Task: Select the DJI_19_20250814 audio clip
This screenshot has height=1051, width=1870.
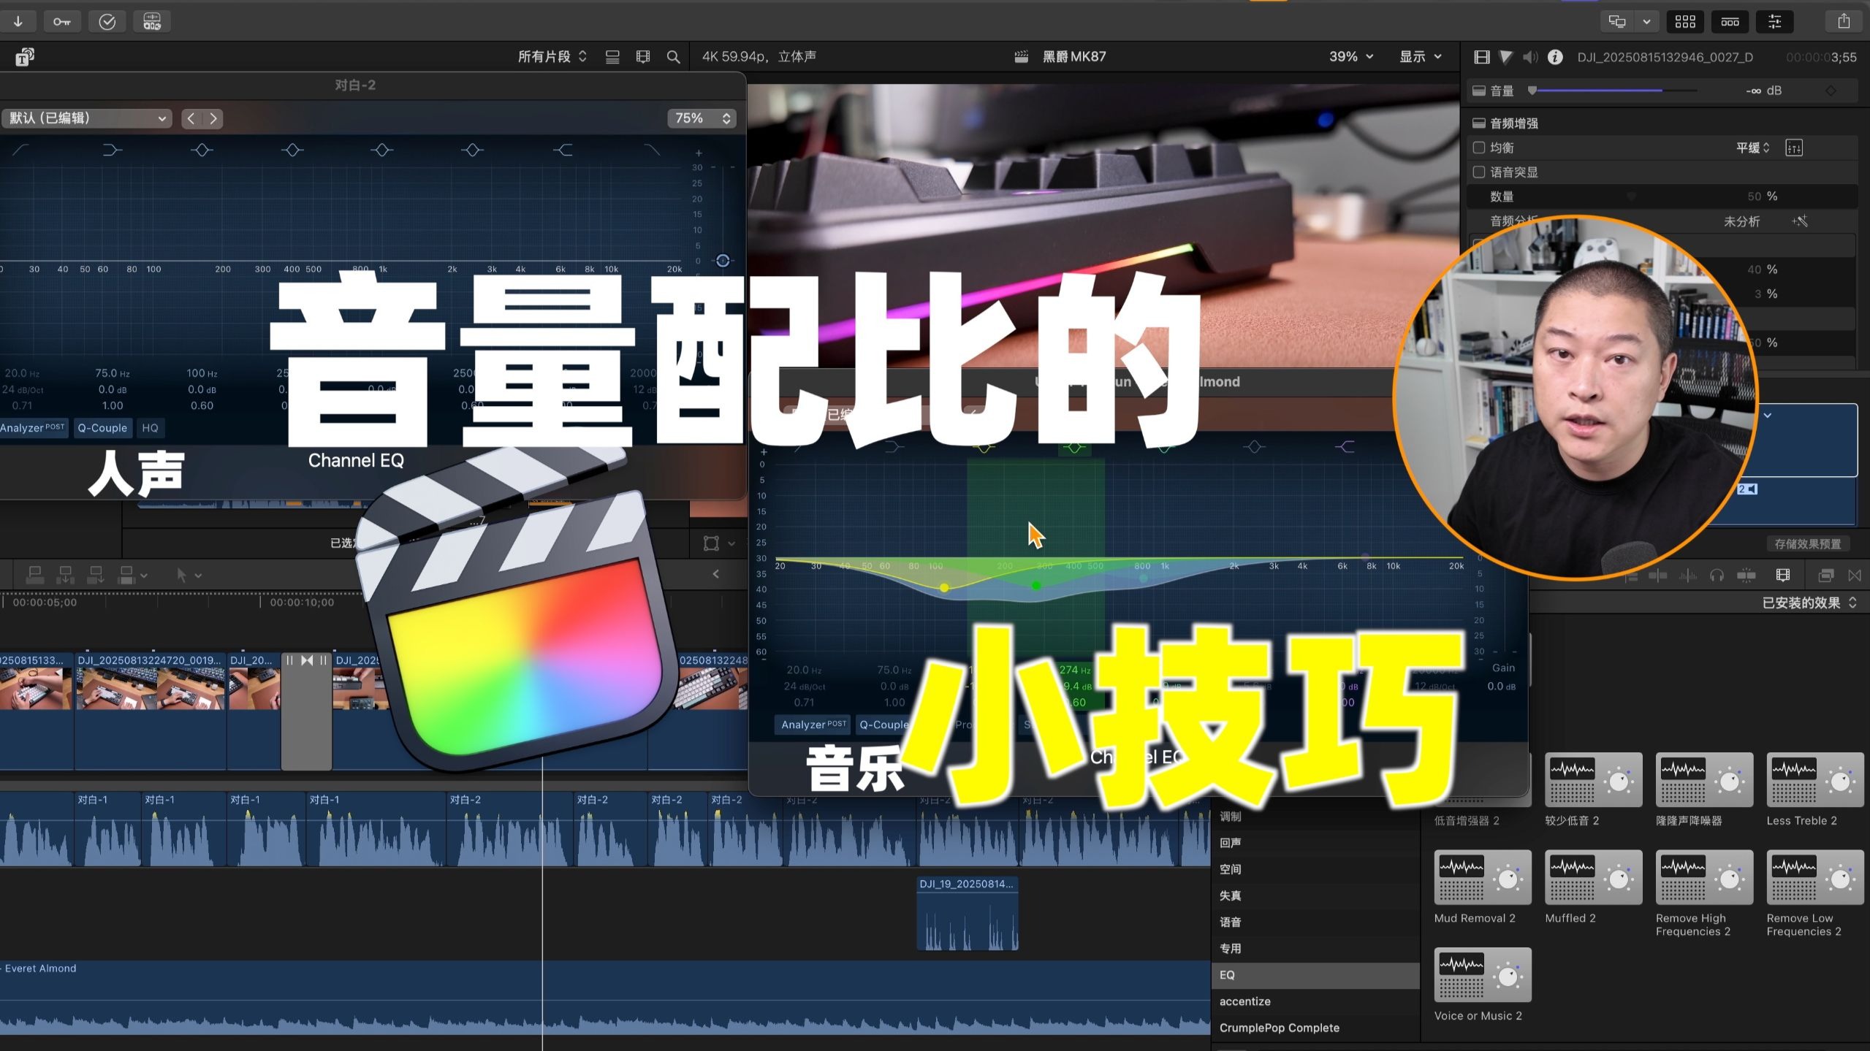Action: [x=967, y=914]
